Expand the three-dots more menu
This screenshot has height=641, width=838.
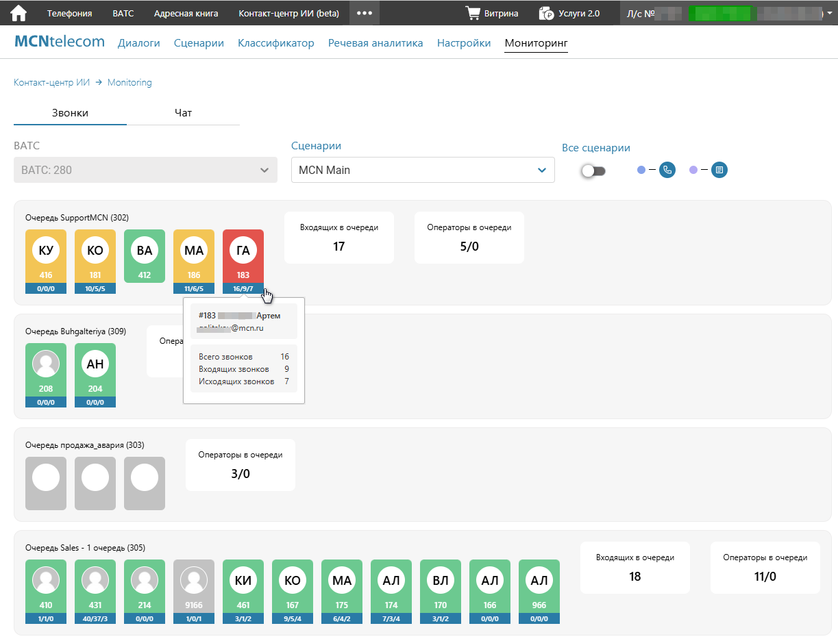point(364,13)
